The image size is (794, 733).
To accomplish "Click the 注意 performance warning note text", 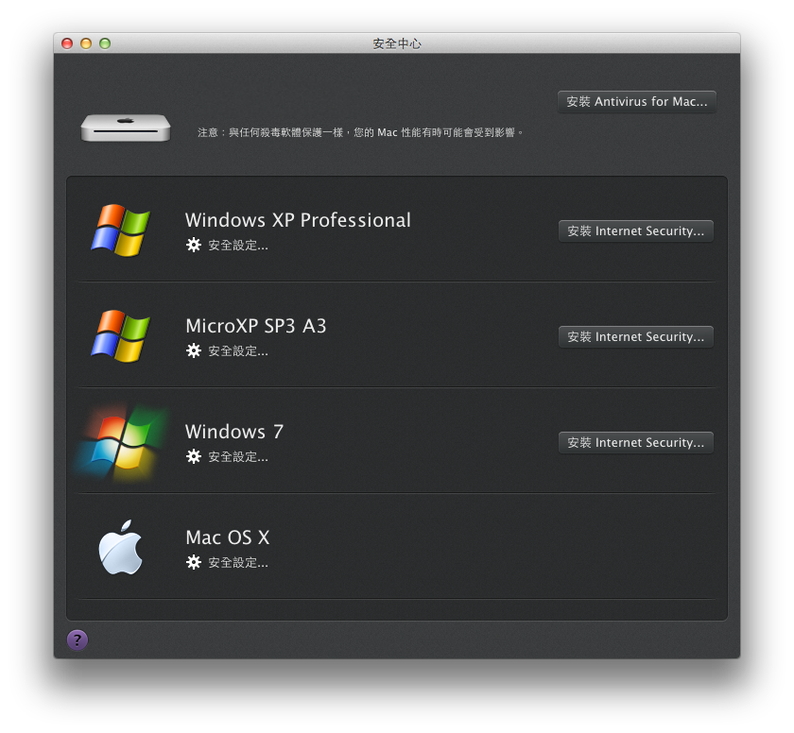I will pos(360,132).
